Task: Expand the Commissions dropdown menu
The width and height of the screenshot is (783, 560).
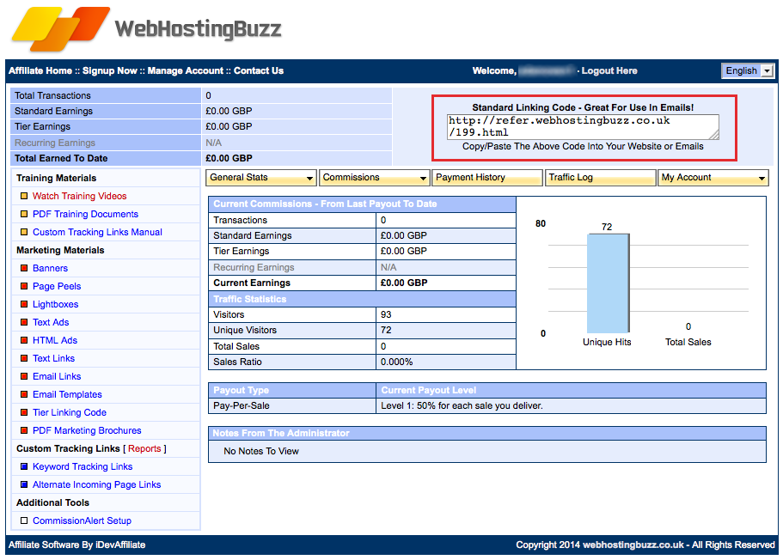Action: [x=374, y=178]
